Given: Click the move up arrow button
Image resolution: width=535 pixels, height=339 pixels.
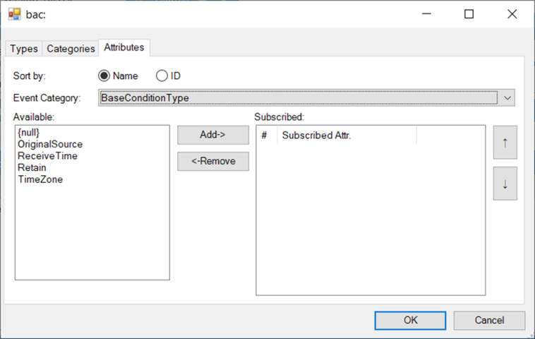Looking at the screenshot, I should tap(505, 143).
